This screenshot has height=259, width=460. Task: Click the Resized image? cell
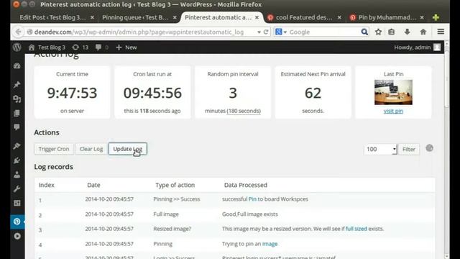(172, 229)
